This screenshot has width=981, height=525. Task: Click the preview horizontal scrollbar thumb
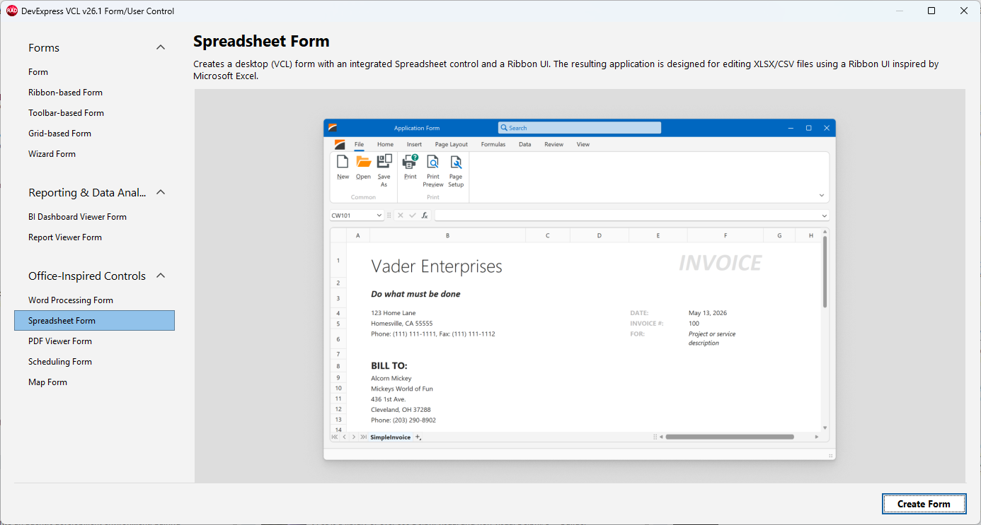[730, 437]
